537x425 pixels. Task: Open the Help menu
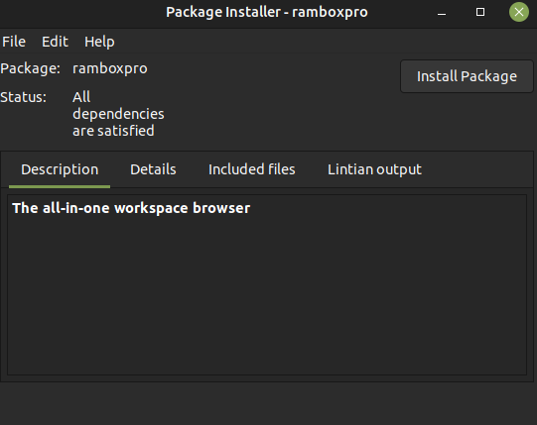(x=99, y=42)
